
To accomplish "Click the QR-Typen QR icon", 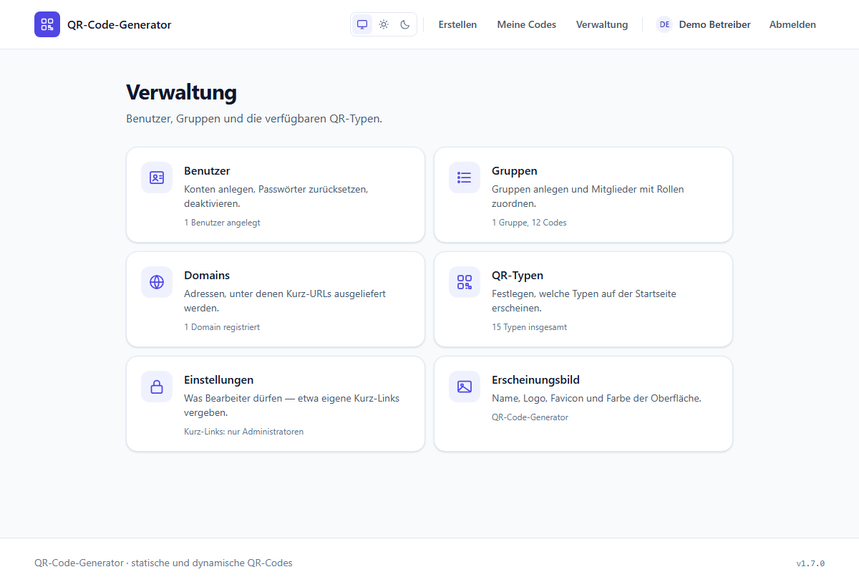I will coord(465,282).
